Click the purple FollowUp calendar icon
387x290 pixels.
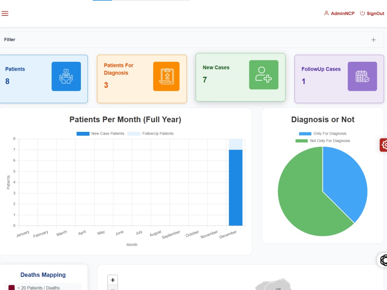362,76
